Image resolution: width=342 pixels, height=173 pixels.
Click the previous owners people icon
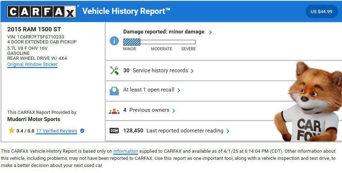[114, 111]
